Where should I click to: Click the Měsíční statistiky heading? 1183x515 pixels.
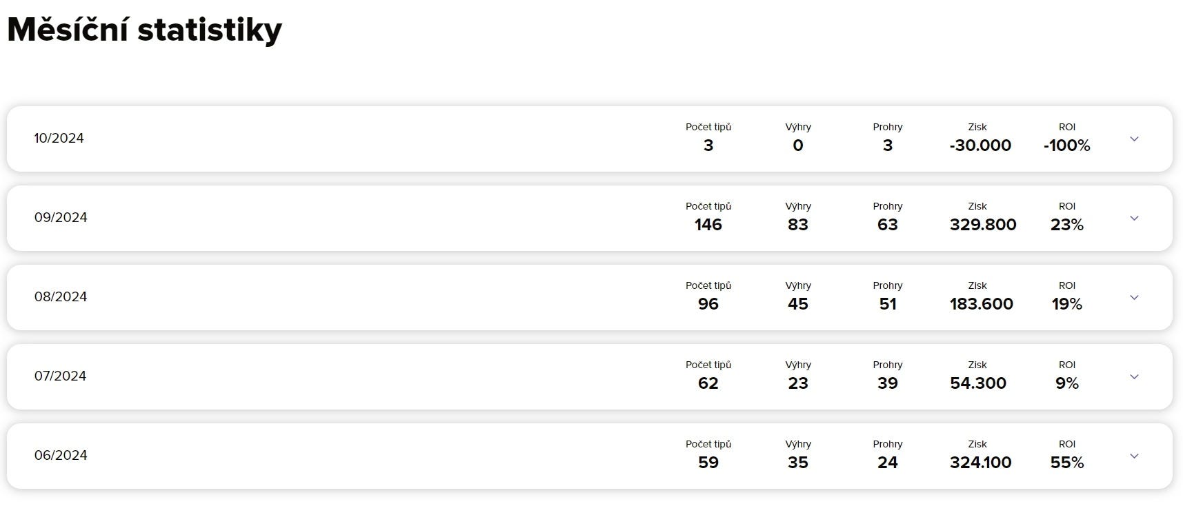point(145,30)
